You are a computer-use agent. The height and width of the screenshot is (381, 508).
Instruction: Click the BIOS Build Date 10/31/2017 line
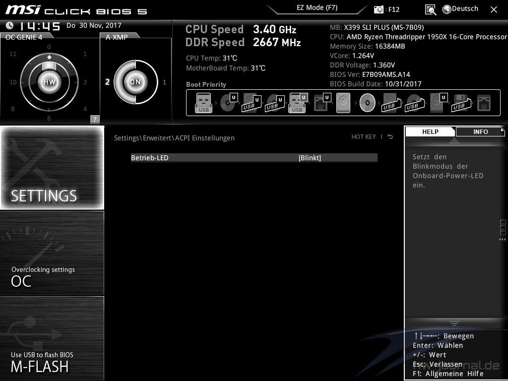coord(376,83)
